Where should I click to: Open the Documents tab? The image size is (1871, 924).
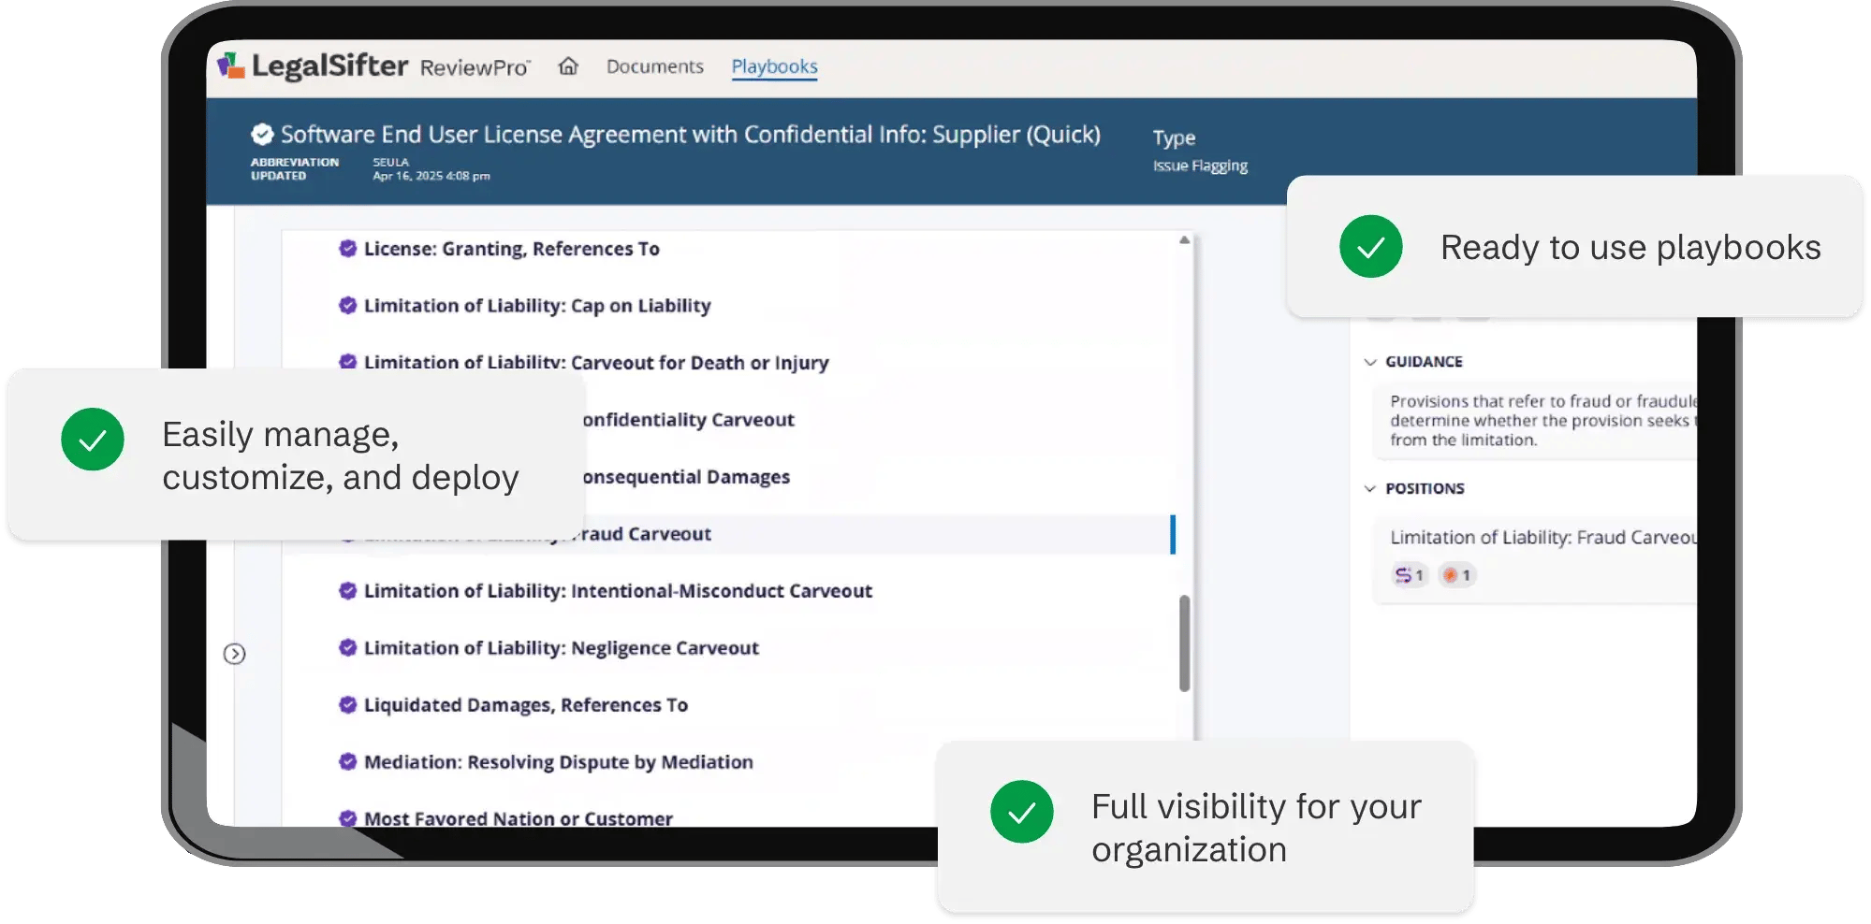point(654,66)
